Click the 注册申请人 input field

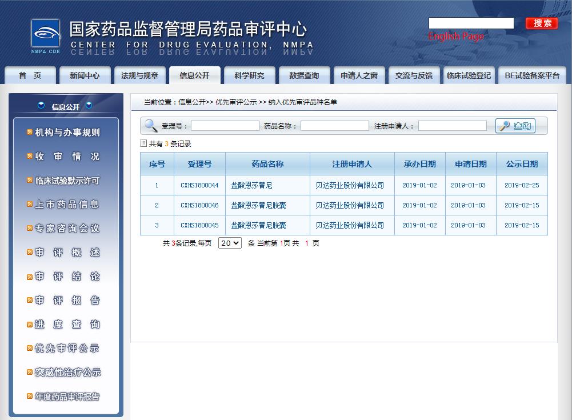[452, 126]
